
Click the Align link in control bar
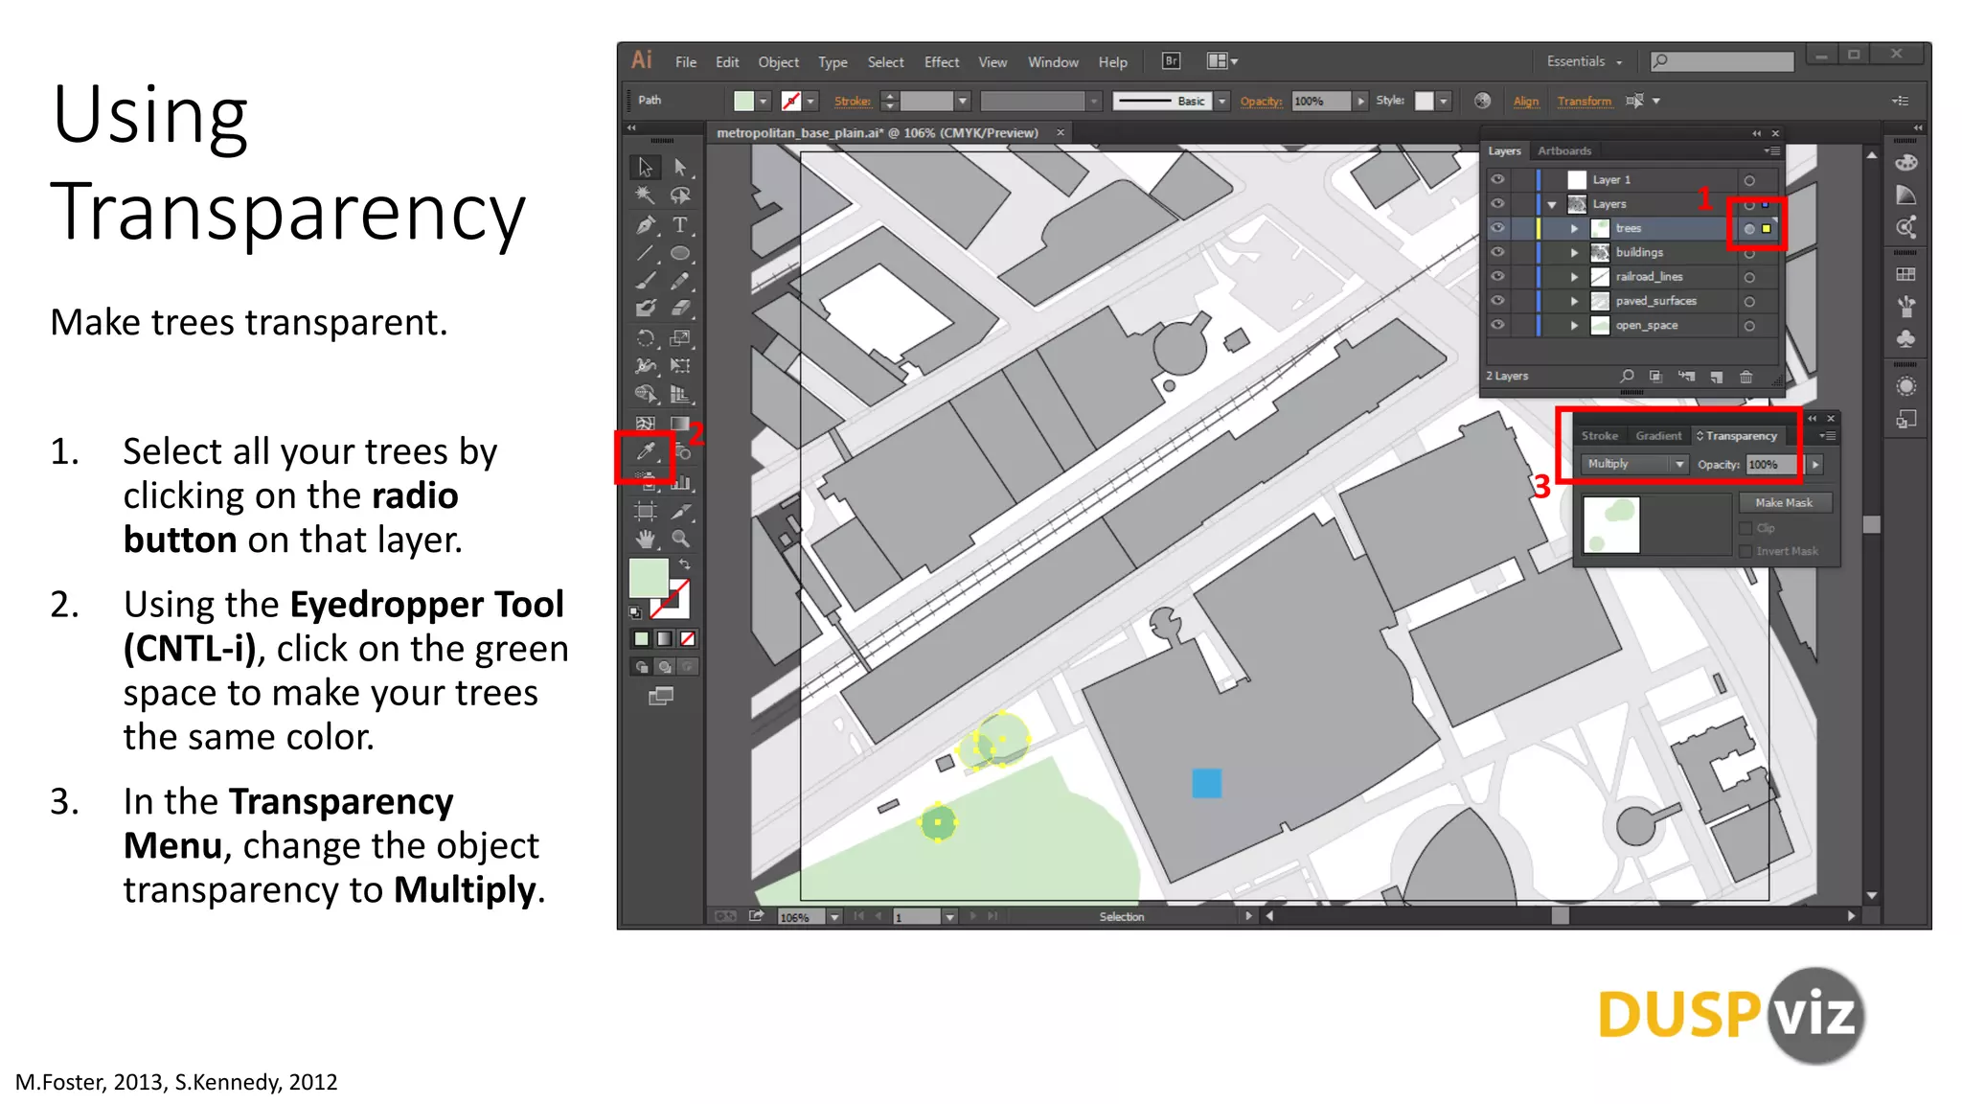click(x=1526, y=101)
